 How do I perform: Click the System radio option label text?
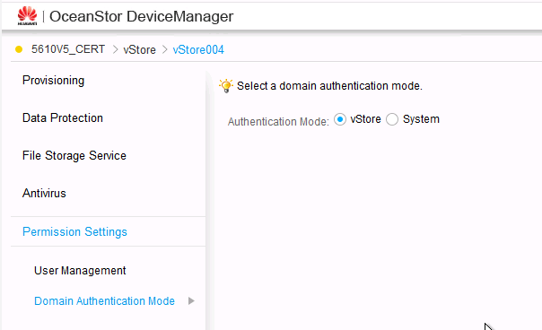coord(421,119)
